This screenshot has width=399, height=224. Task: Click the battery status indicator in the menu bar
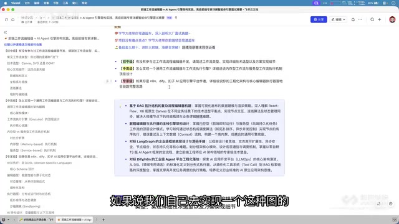373,3
